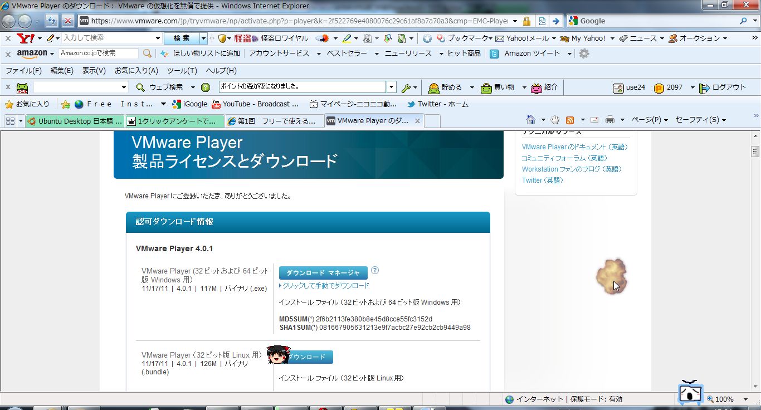
Task: Open the address bar URL dropdown arrow
Action: tap(514, 21)
